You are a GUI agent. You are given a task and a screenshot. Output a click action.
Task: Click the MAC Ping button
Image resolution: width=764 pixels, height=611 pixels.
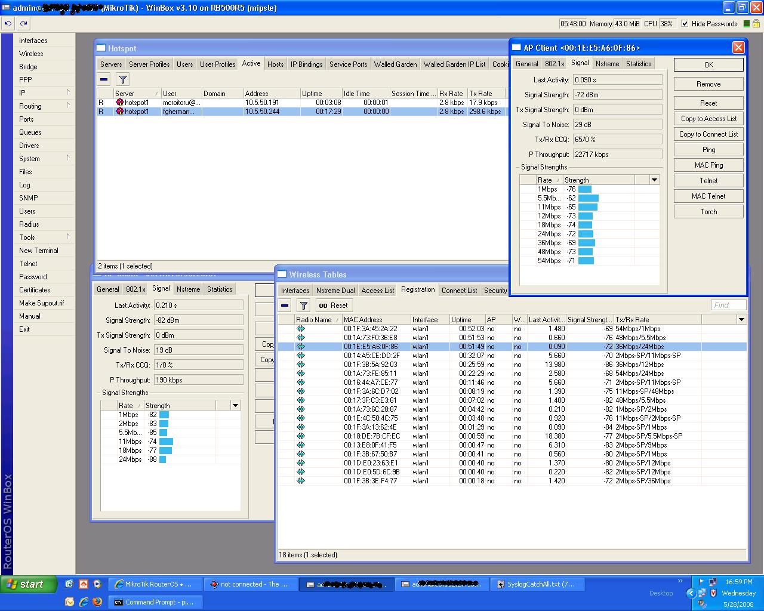[x=708, y=165]
